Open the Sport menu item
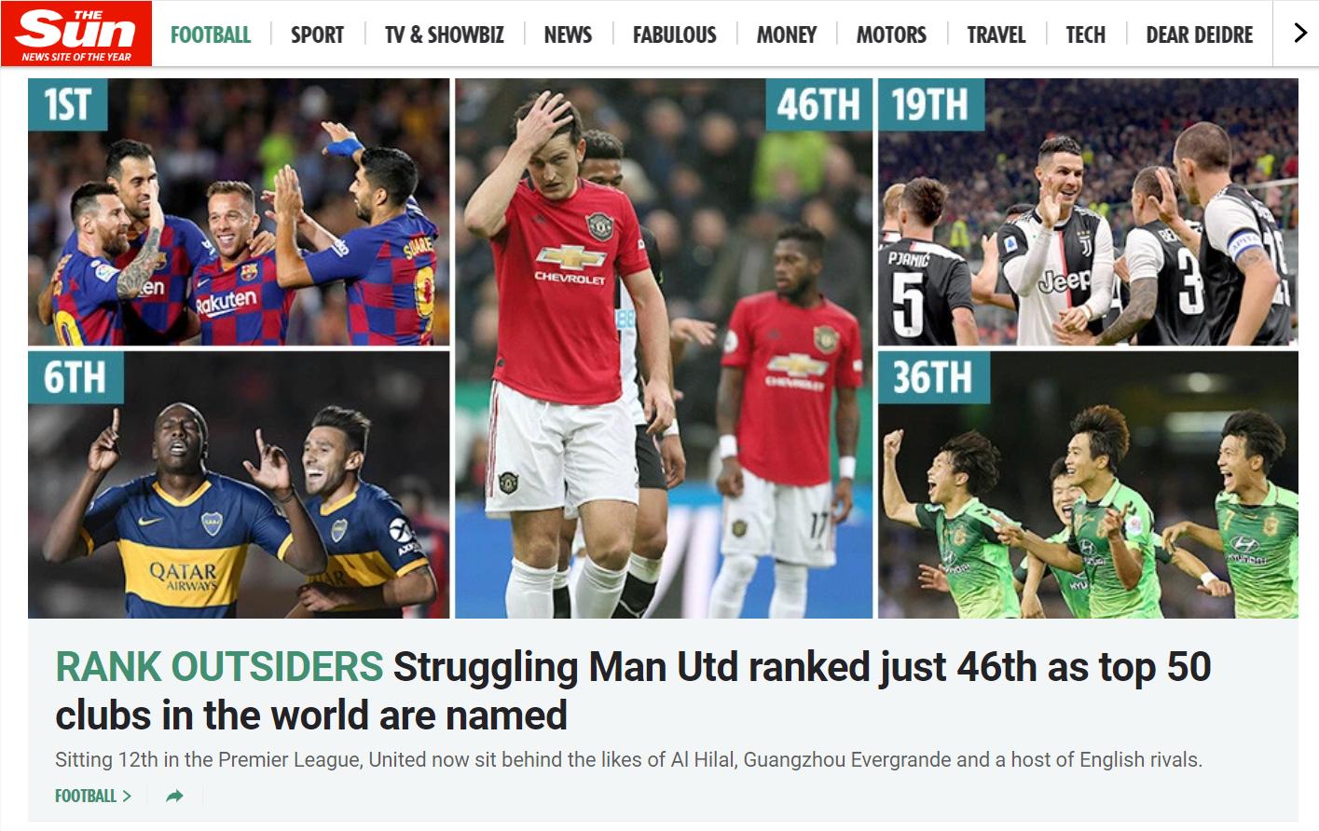Image resolution: width=1319 pixels, height=831 pixels. 317,34
